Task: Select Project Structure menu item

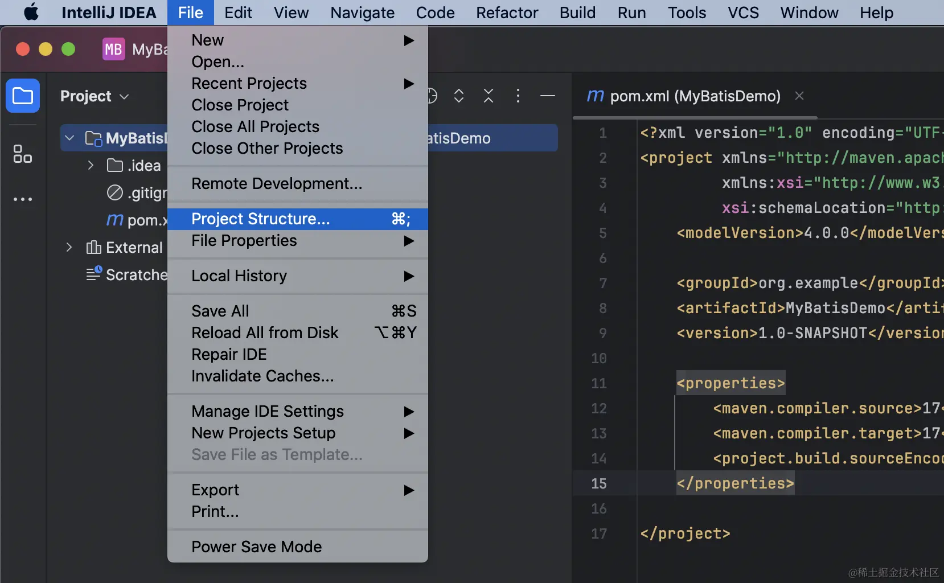Action: 261,219
